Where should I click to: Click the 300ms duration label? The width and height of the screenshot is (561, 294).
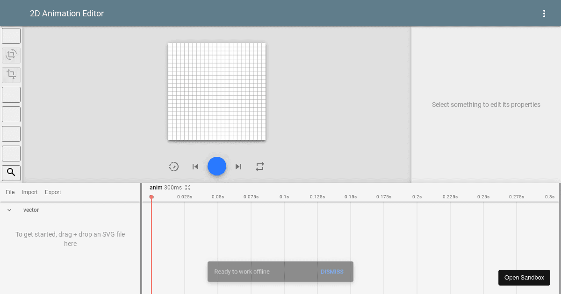173,188
